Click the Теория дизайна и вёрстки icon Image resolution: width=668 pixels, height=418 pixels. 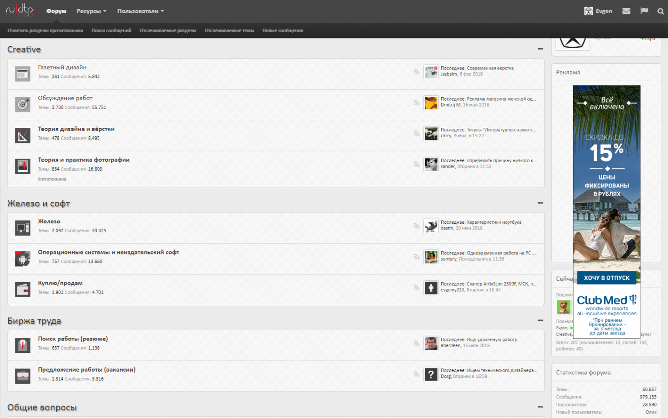click(x=23, y=135)
